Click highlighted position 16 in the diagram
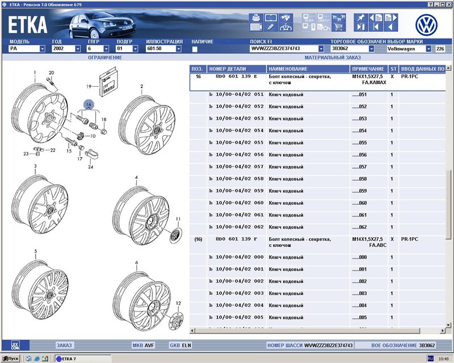Viewport: 454px width, 363px height. point(89,104)
